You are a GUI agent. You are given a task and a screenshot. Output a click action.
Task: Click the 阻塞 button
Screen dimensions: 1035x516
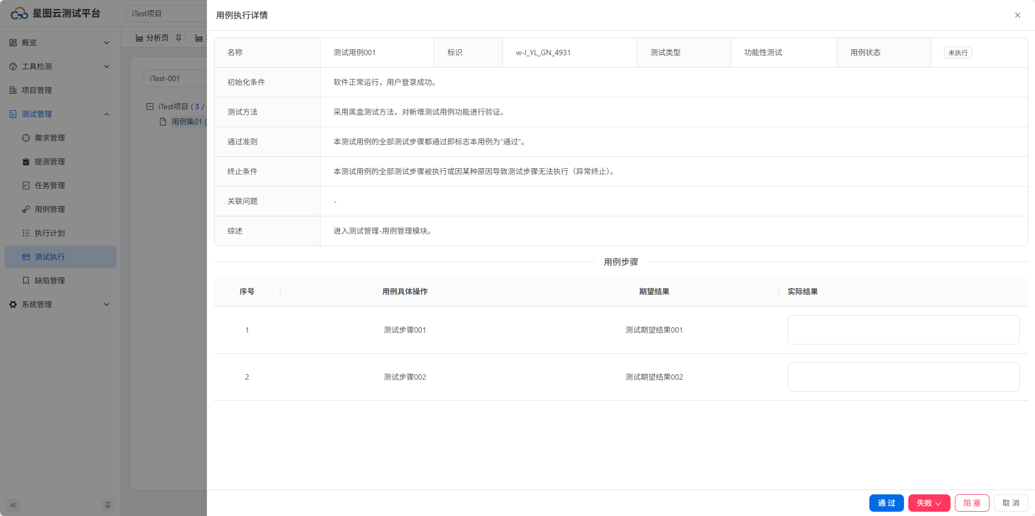pos(972,503)
